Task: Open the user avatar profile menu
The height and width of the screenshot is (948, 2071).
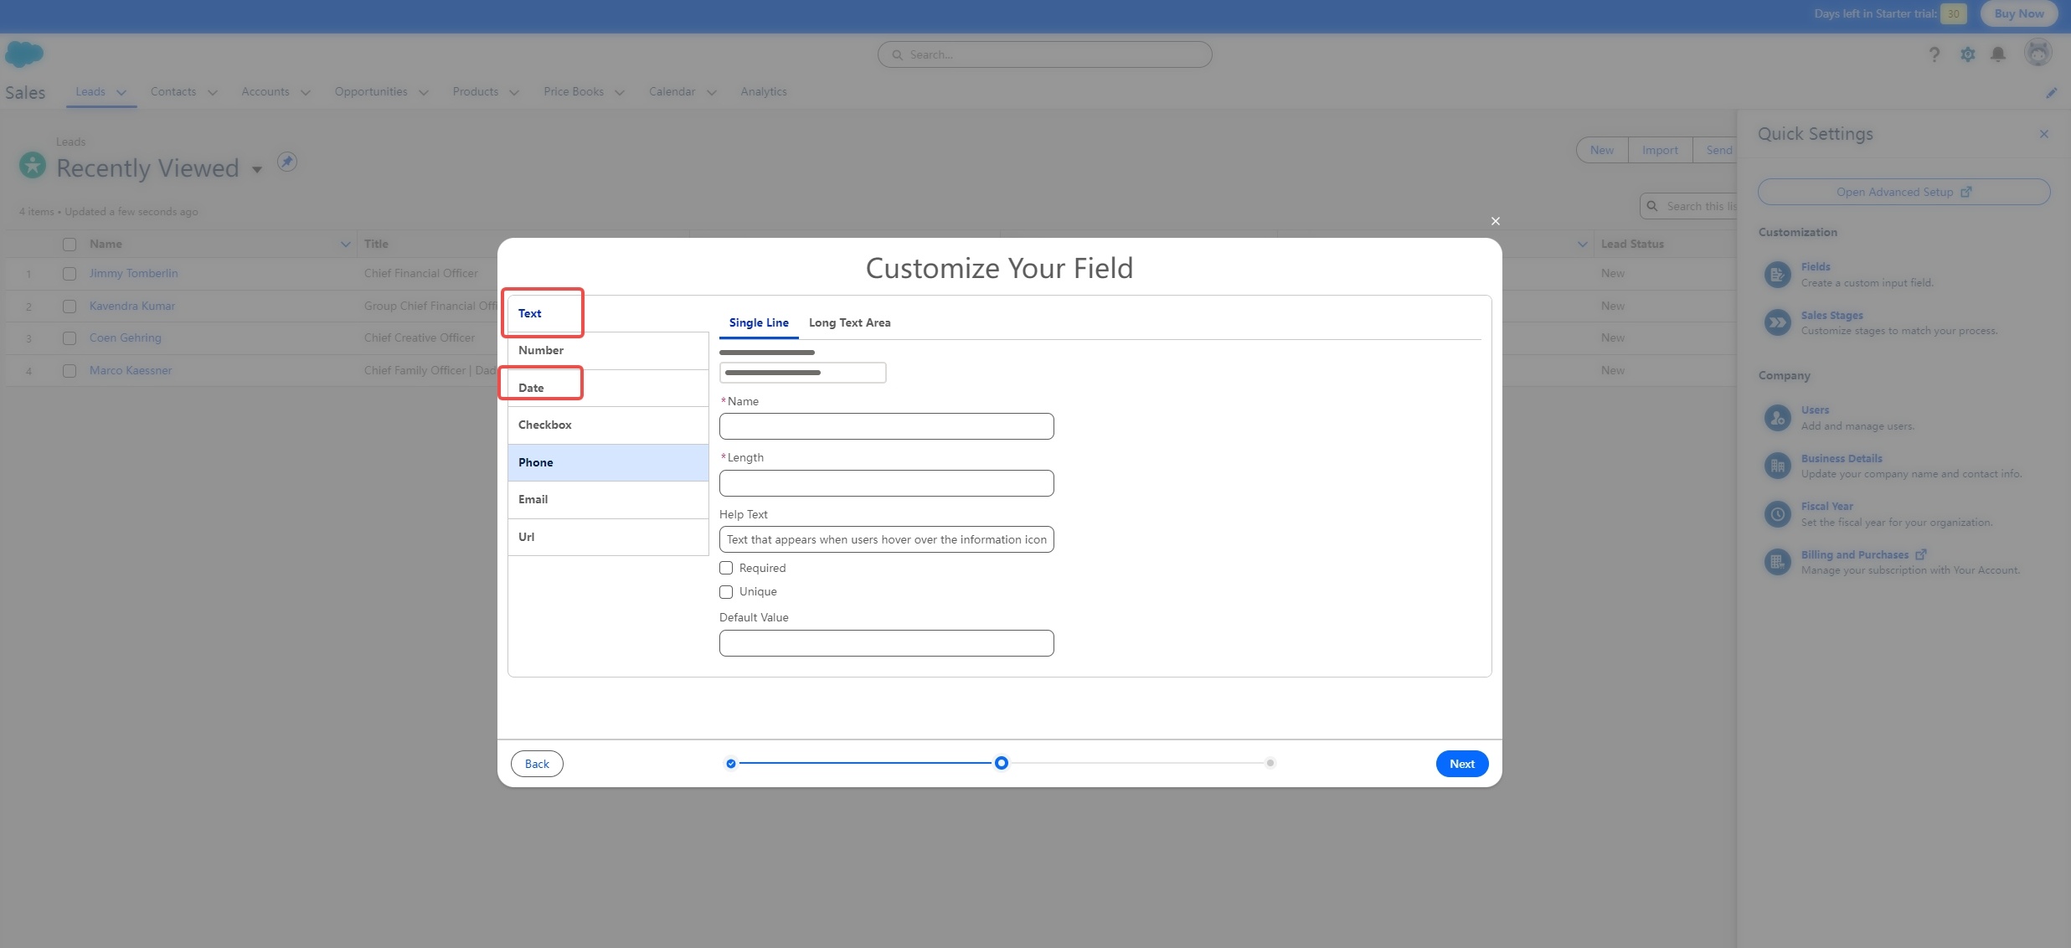Action: [x=2038, y=54]
